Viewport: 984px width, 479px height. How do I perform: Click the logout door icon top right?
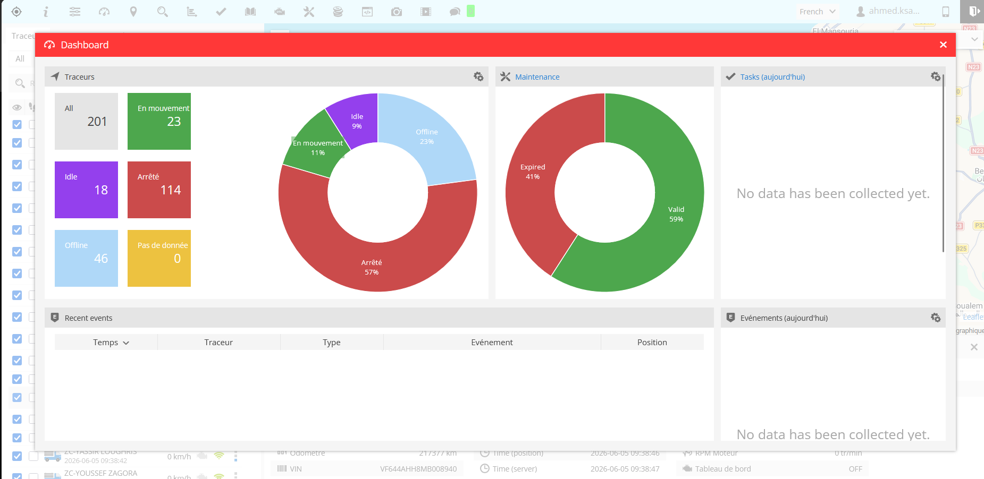pos(973,11)
